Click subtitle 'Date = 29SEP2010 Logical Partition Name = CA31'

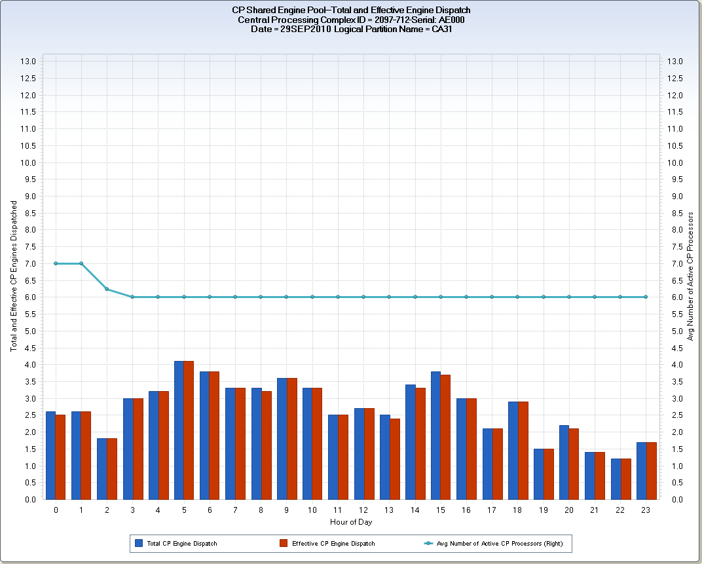tap(351, 29)
